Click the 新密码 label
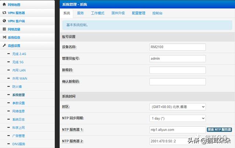 tap(68, 70)
